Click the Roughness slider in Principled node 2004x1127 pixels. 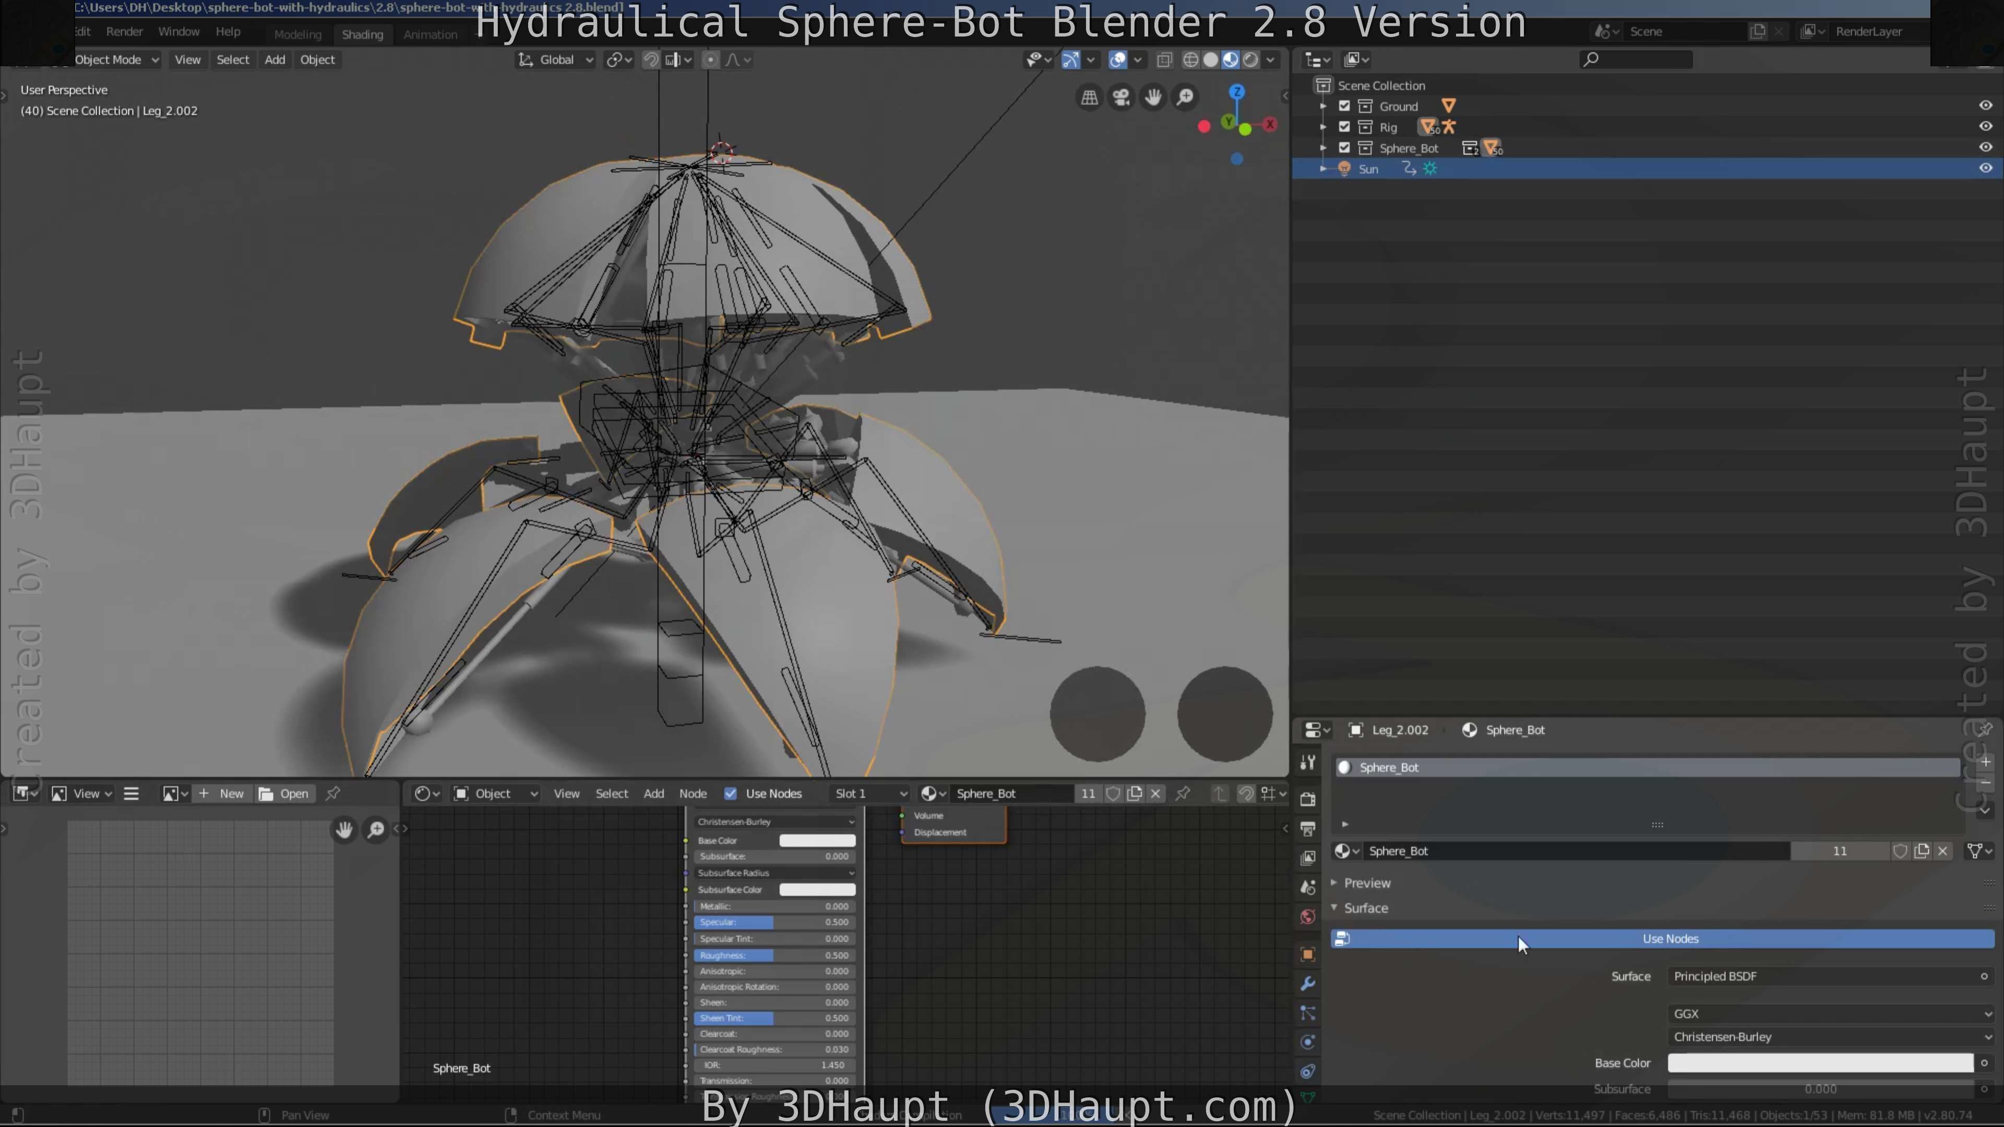coord(775,956)
